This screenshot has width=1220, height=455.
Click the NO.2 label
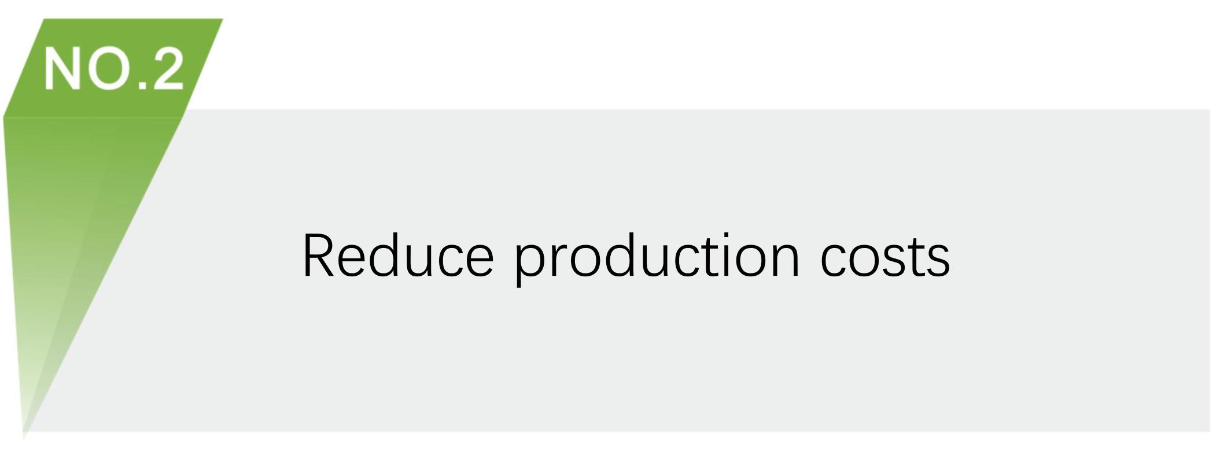pyautogui.click(x=114, y=69)
